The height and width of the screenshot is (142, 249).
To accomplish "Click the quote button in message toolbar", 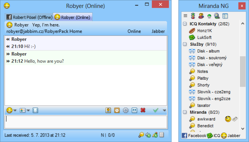I will (x=134, y=110).
